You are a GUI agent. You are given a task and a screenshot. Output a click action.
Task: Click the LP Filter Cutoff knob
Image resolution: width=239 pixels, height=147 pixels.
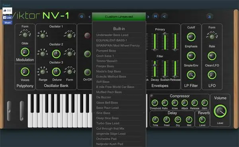191,37
